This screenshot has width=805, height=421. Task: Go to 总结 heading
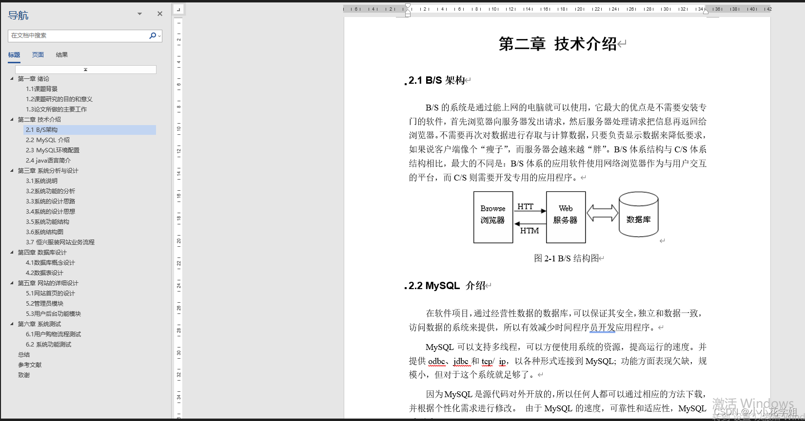tap(24, 355)
